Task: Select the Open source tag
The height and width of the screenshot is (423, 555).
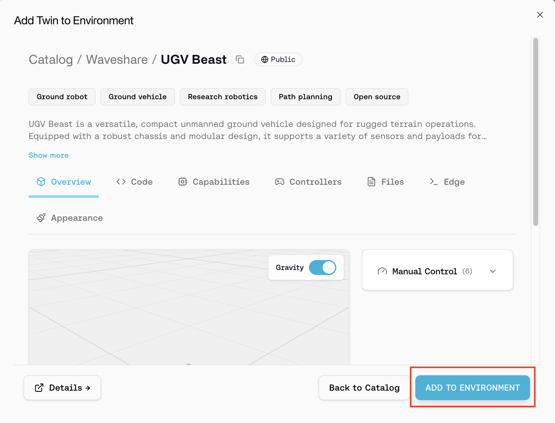Action: point(377,97)
